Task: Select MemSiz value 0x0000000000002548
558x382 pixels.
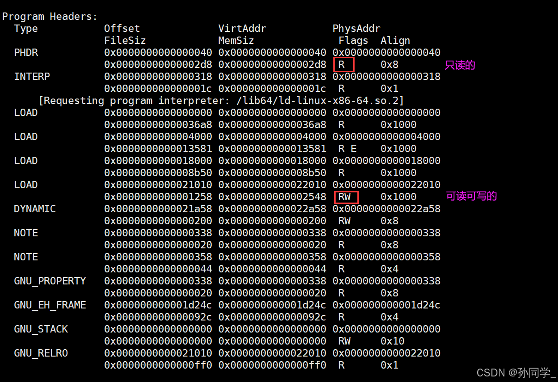Action: pyautogui.click(x=272, y=197)
